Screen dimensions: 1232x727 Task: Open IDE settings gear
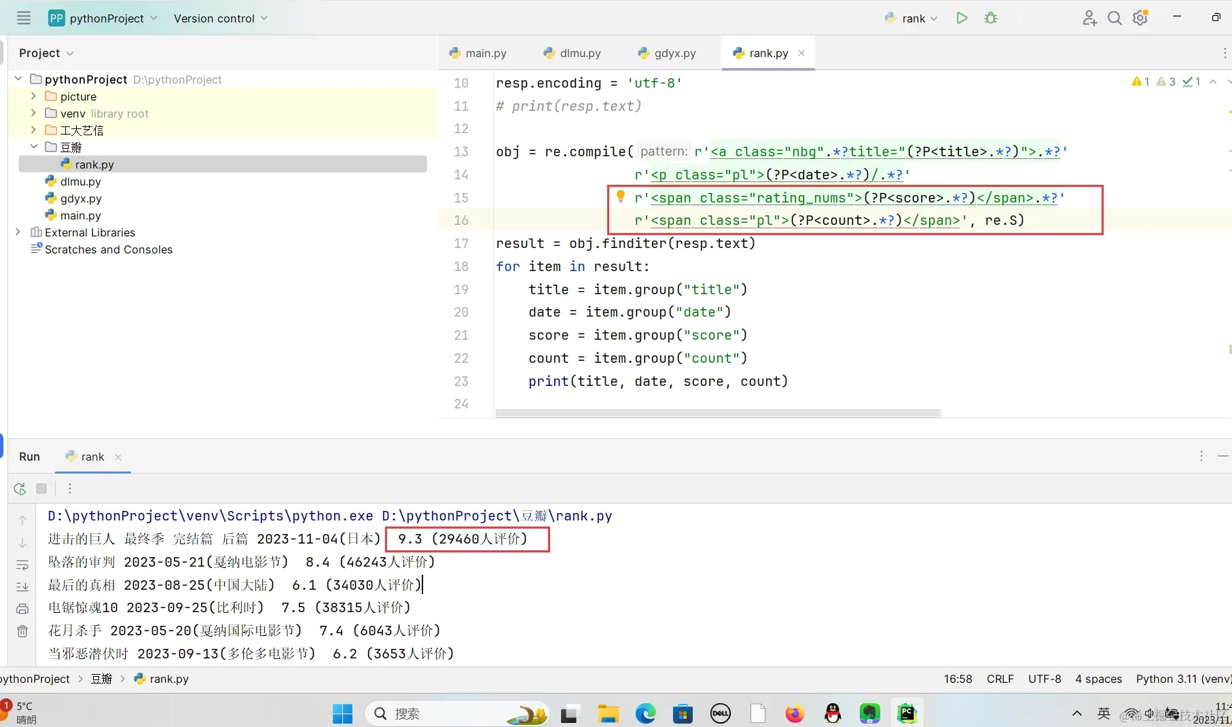pos(1140,18)
